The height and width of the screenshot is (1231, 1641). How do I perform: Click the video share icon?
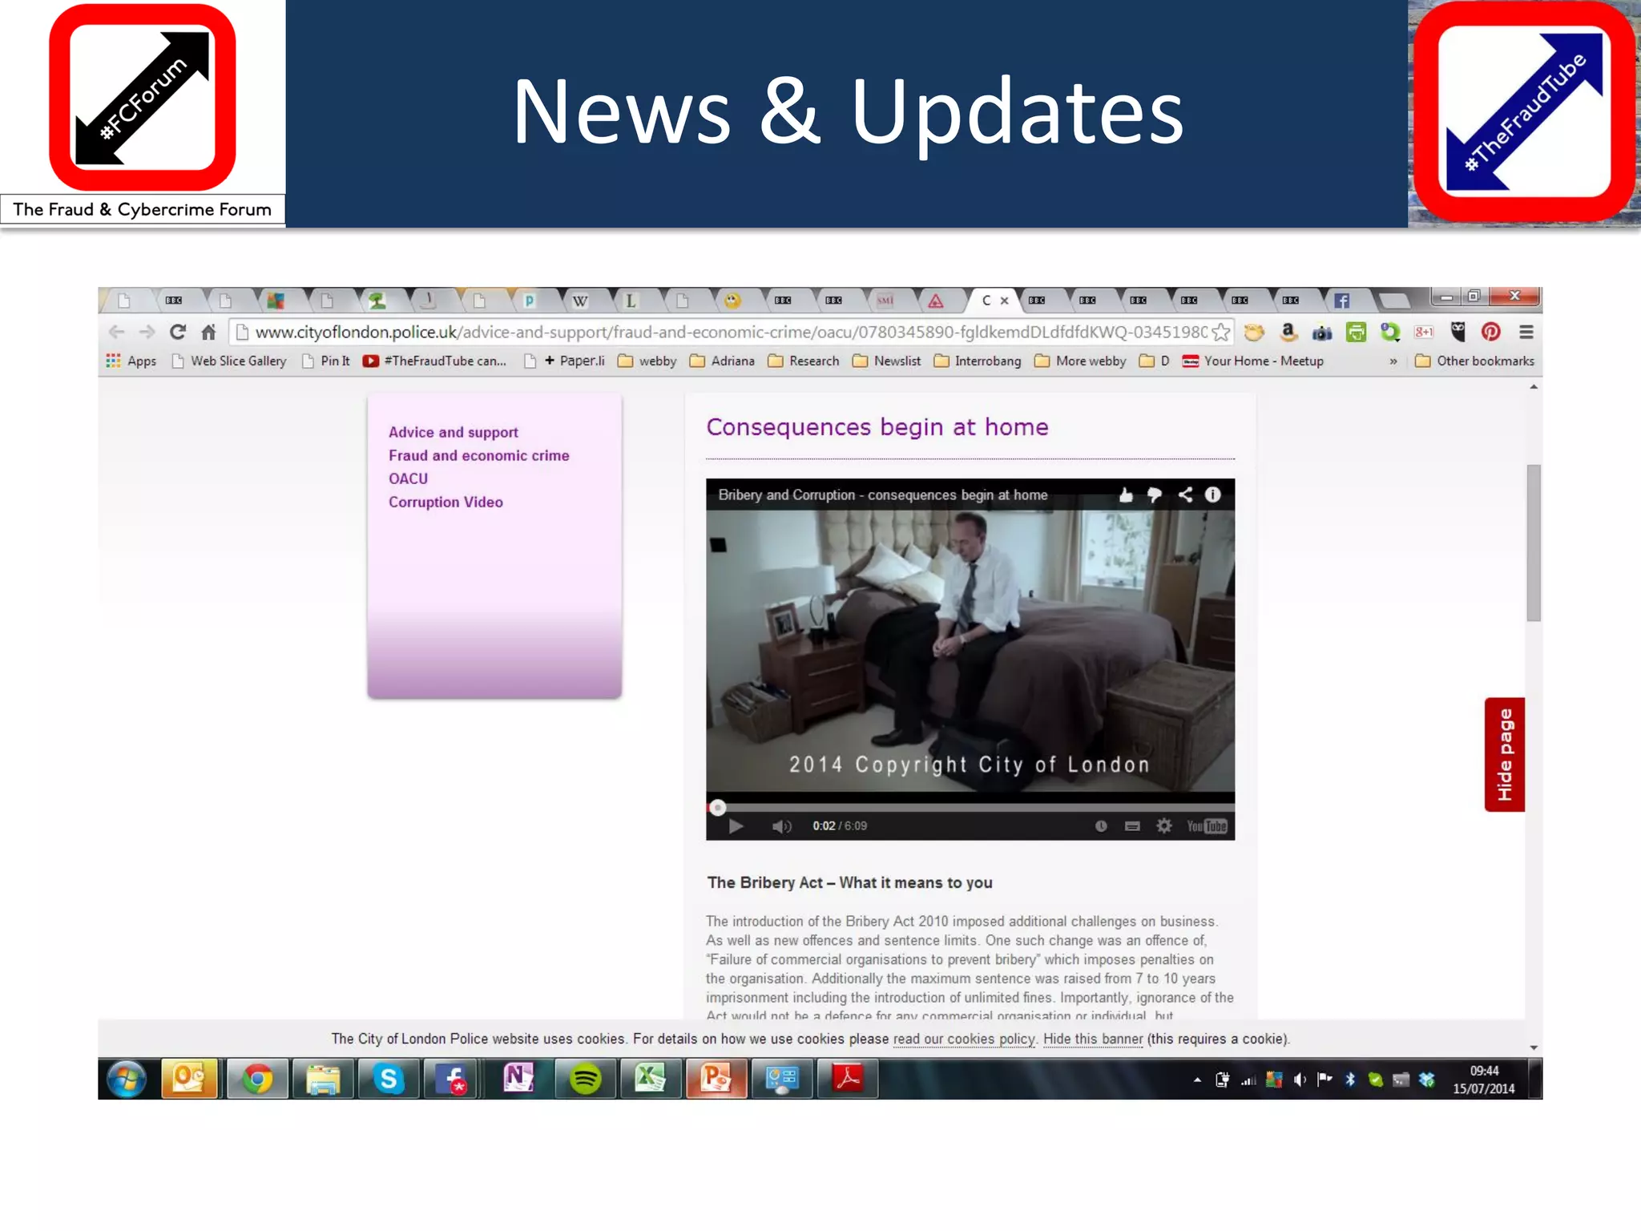pyautogui.click(x=1185, y=495)
